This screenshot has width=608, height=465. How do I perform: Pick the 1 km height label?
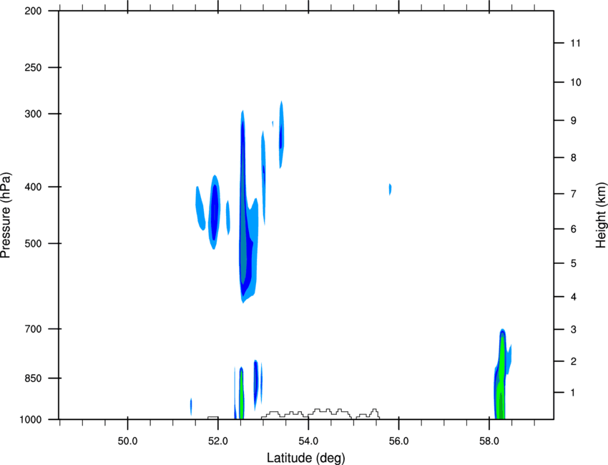574,393
